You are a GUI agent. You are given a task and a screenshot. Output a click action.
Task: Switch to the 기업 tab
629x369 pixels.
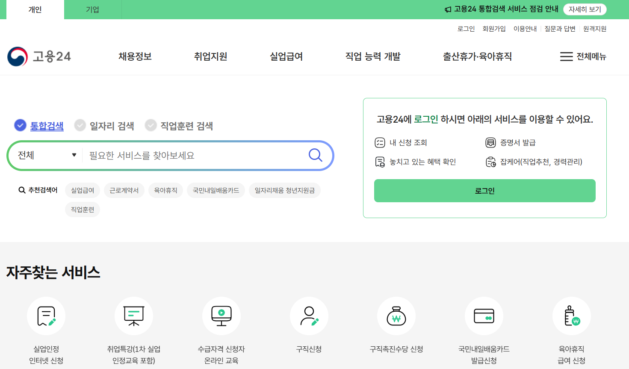tap(92, 9)
